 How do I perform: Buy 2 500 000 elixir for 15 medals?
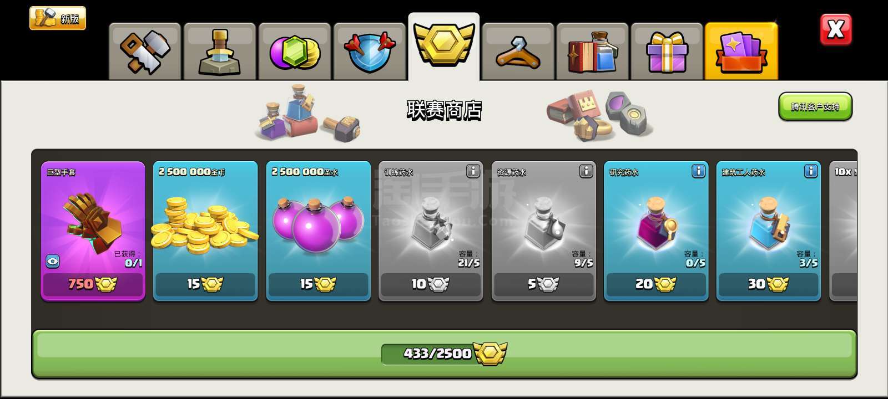click(x=319, y=284)
